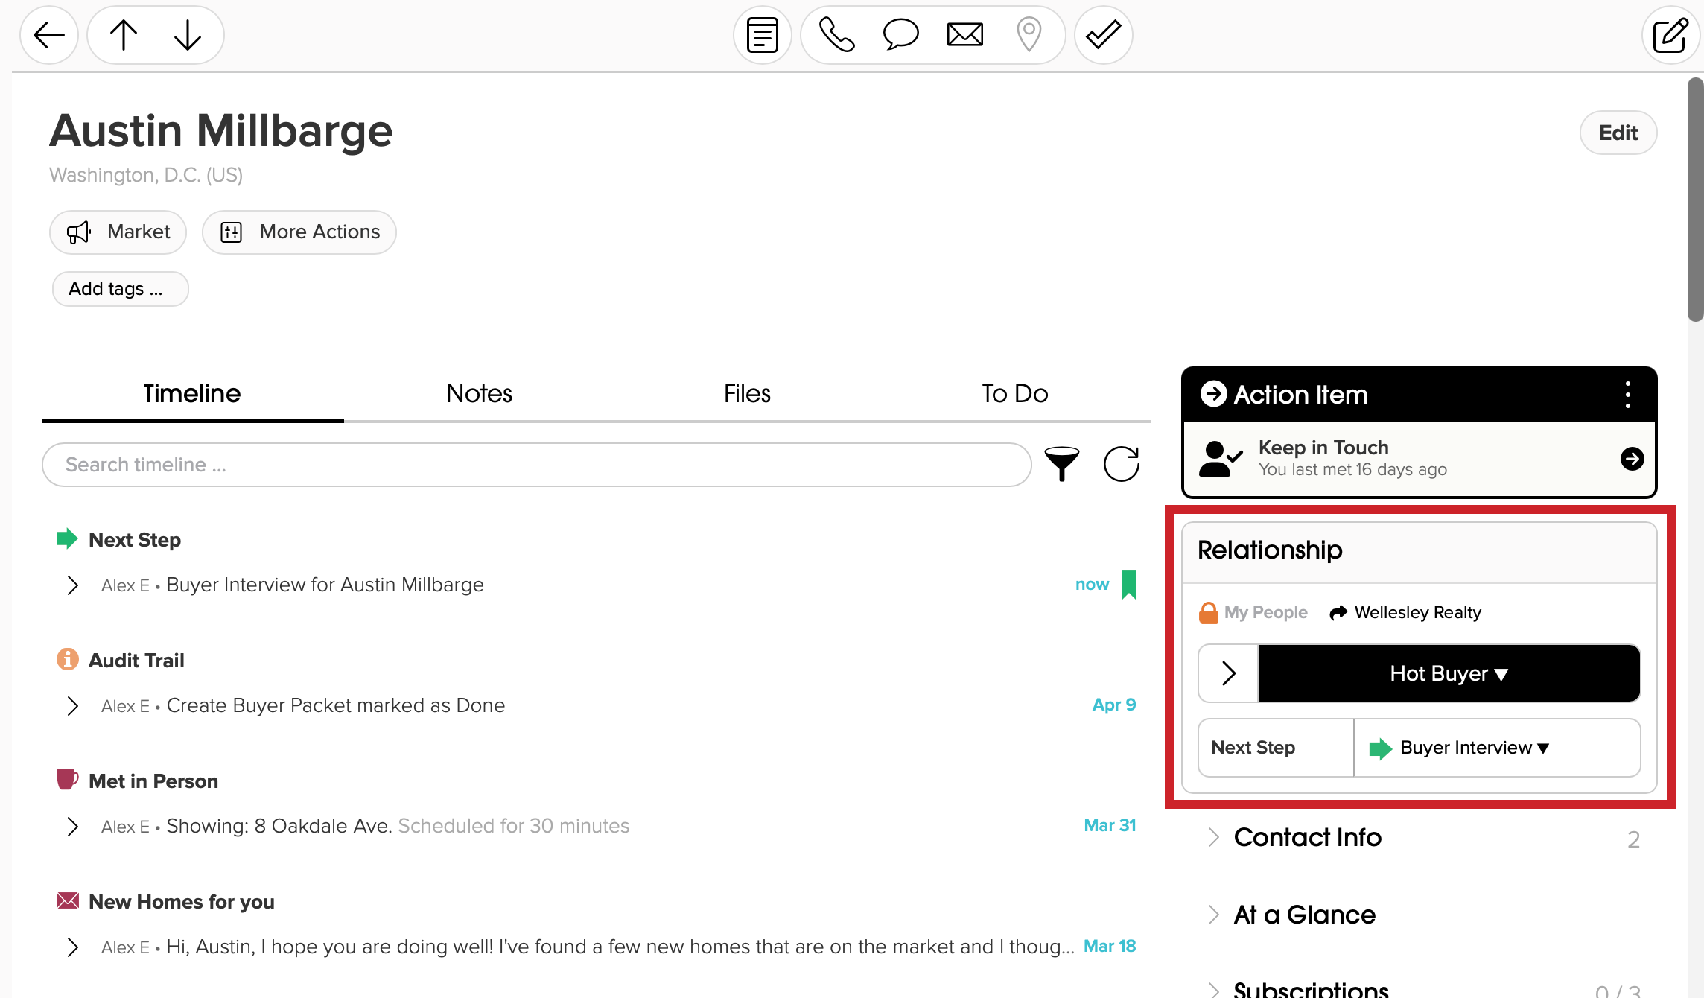Click the back arrow icon
Image resolution: width=1704 pixels, height=998 pixels.
(x=49, y=35)
